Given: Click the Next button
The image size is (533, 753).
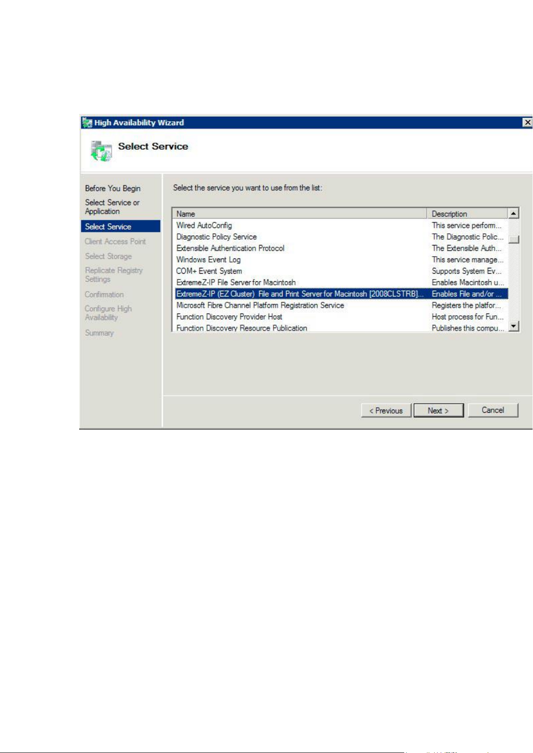Looking at the screenshot, I should click(x=438, y=410).
